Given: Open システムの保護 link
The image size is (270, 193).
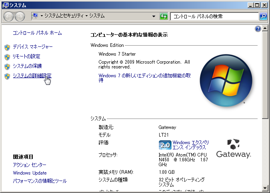Looking at the screenshot, I should 27,66.
